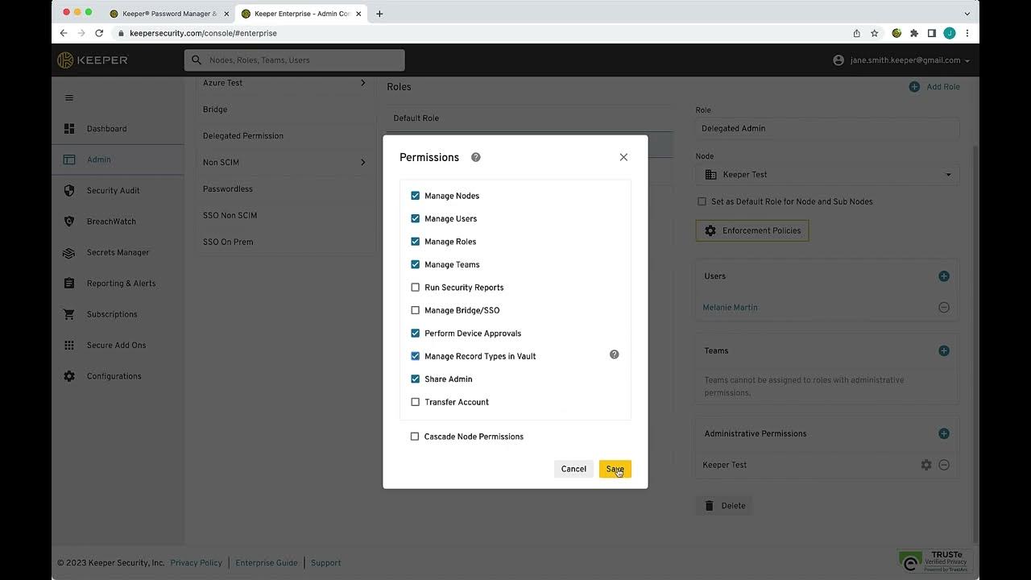Click the Dashboard grid icon
Image resolution: width=1031 pixels, height=580 pixels.
[x=69, y=129]
